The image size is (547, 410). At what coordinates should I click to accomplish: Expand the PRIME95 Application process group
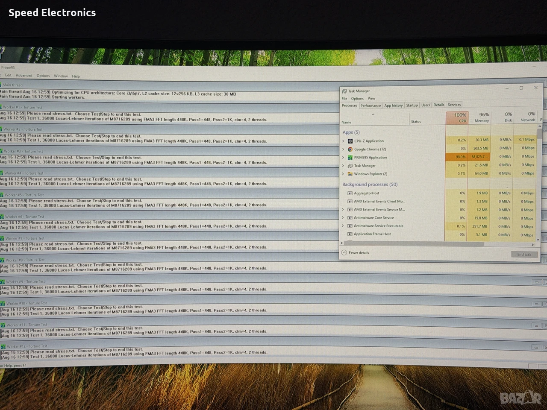[x=343, y=157]
